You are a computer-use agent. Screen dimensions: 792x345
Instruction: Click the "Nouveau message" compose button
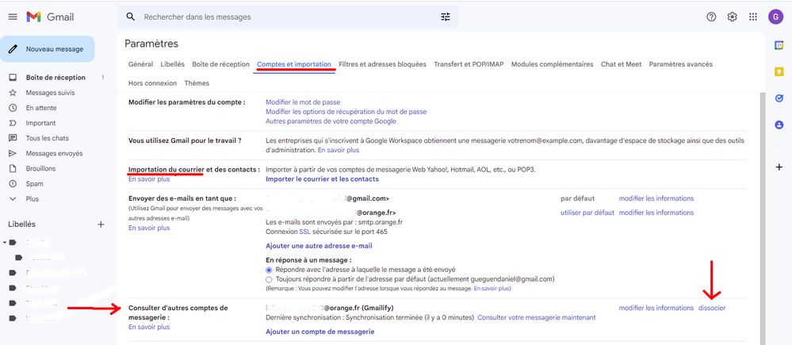(x=48, y=48)
